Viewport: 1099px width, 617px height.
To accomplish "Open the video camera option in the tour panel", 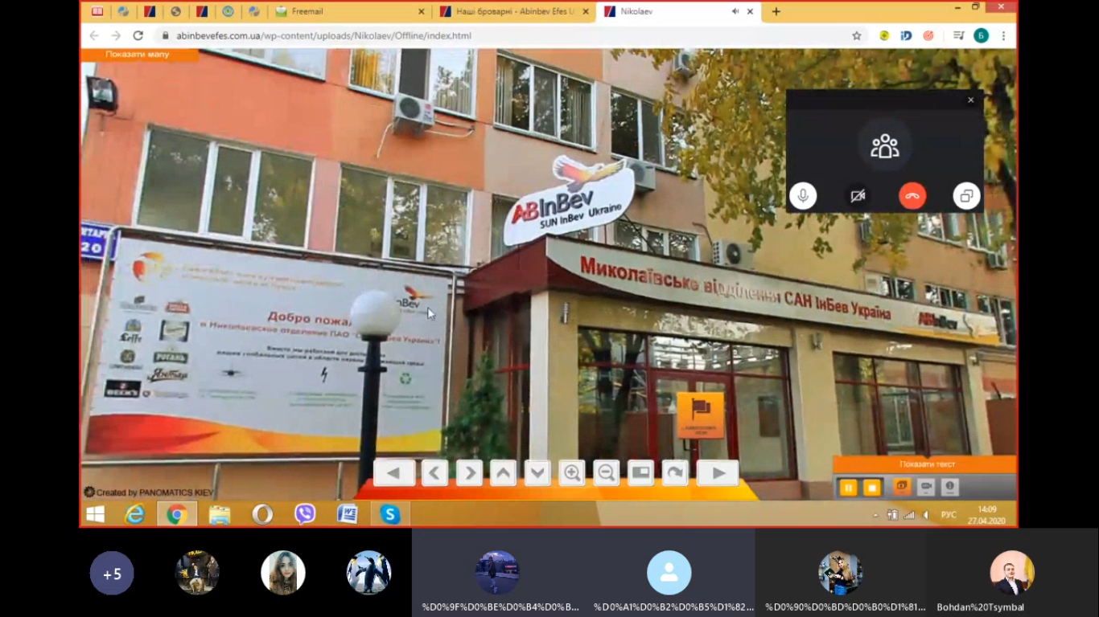I will 926,487.
